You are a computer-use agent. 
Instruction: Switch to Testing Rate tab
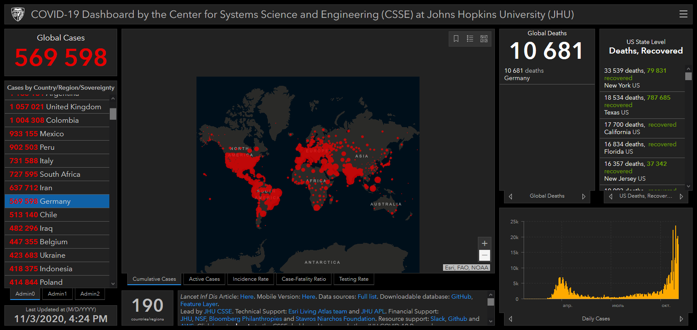tap(354, 279)
